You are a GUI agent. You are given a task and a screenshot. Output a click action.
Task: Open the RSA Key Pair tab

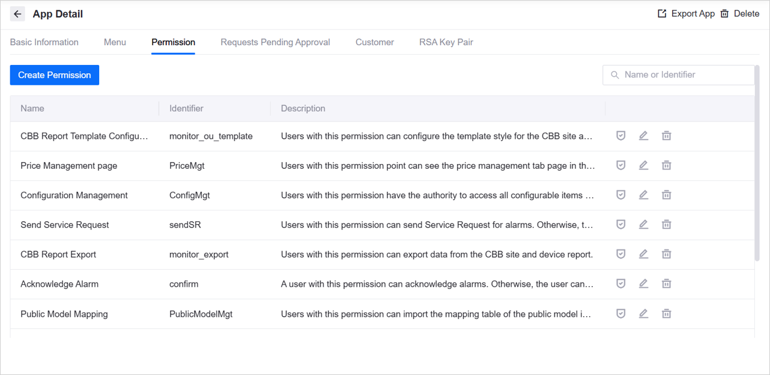(x=446, y=42)
